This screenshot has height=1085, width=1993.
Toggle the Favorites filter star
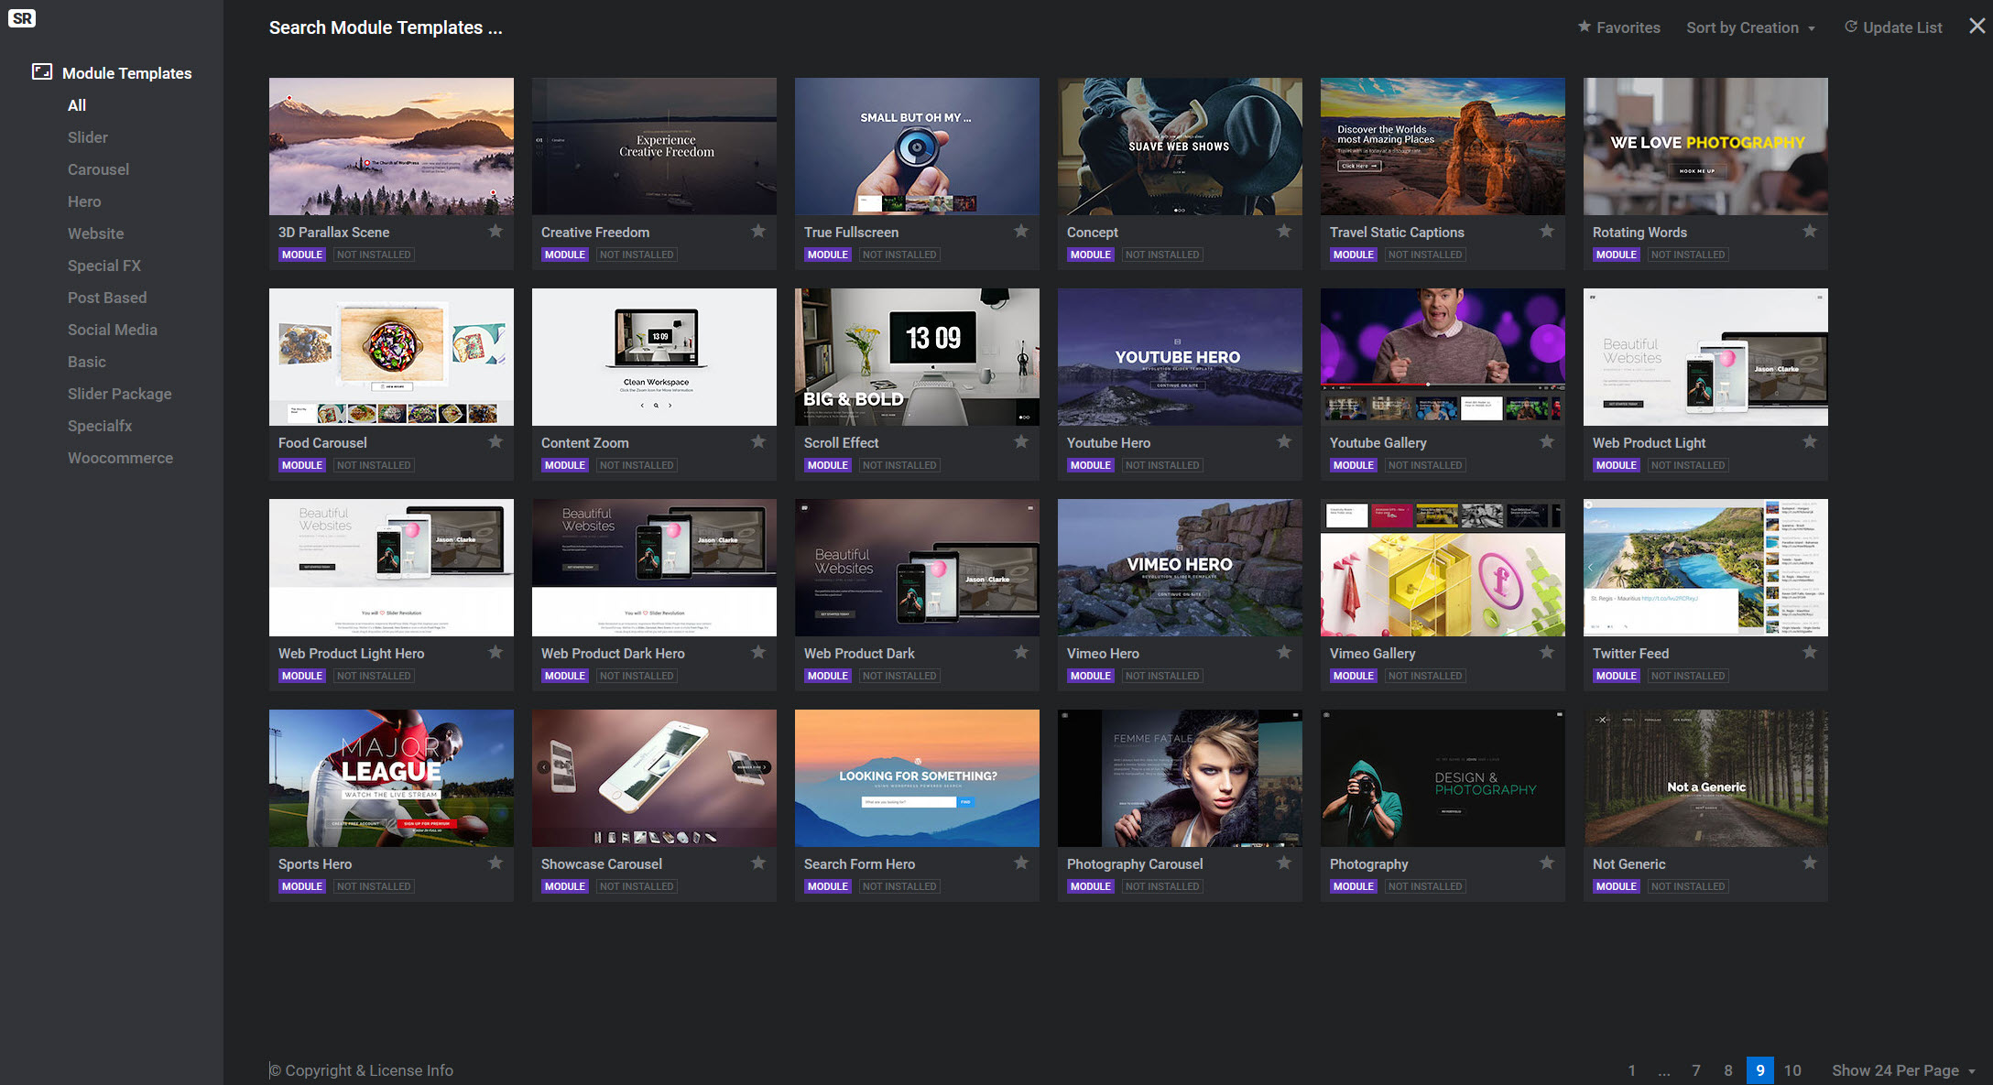pyautogui.click(x=1585, y=27)
